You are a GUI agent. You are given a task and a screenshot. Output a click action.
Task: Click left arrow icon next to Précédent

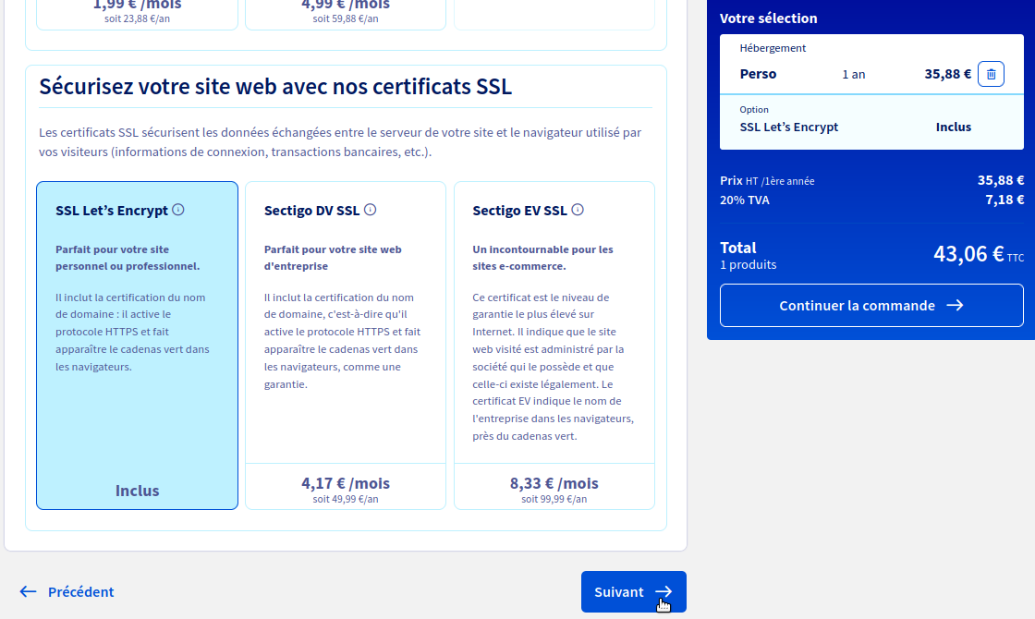click(29, 591)
